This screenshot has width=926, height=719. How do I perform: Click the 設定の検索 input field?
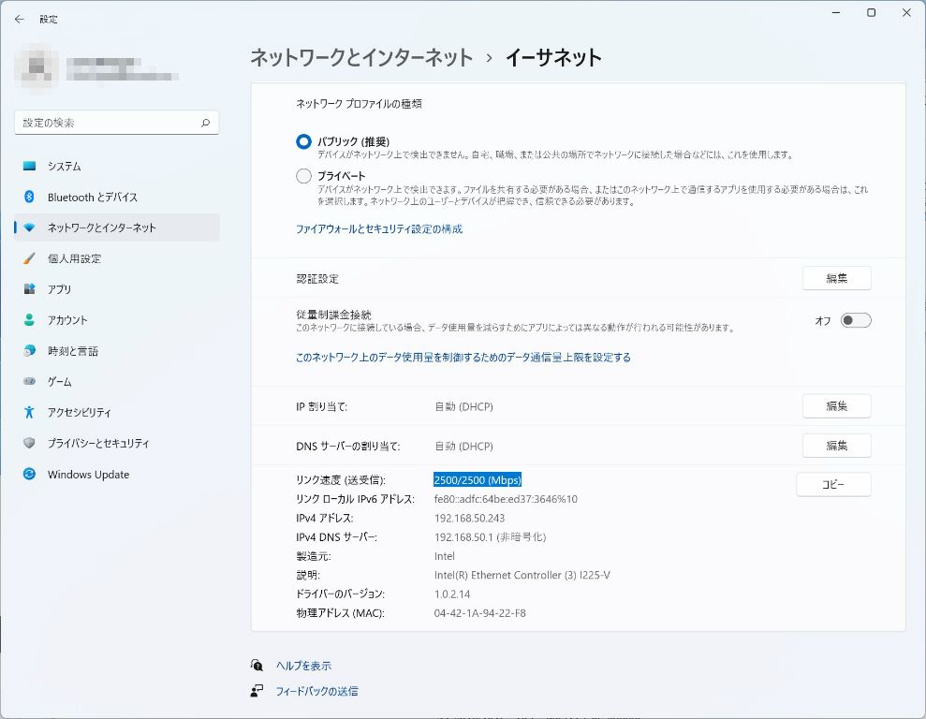tap(108, 123)
